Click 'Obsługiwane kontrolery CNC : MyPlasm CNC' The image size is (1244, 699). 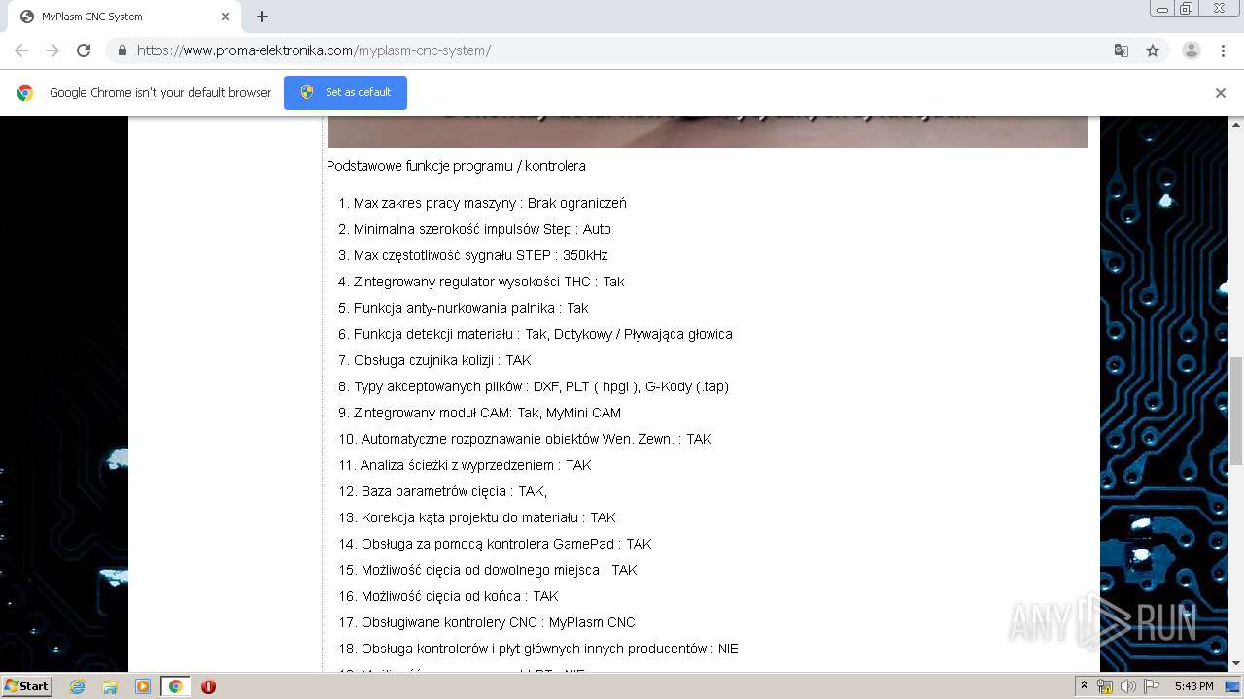tap(499, 622)
